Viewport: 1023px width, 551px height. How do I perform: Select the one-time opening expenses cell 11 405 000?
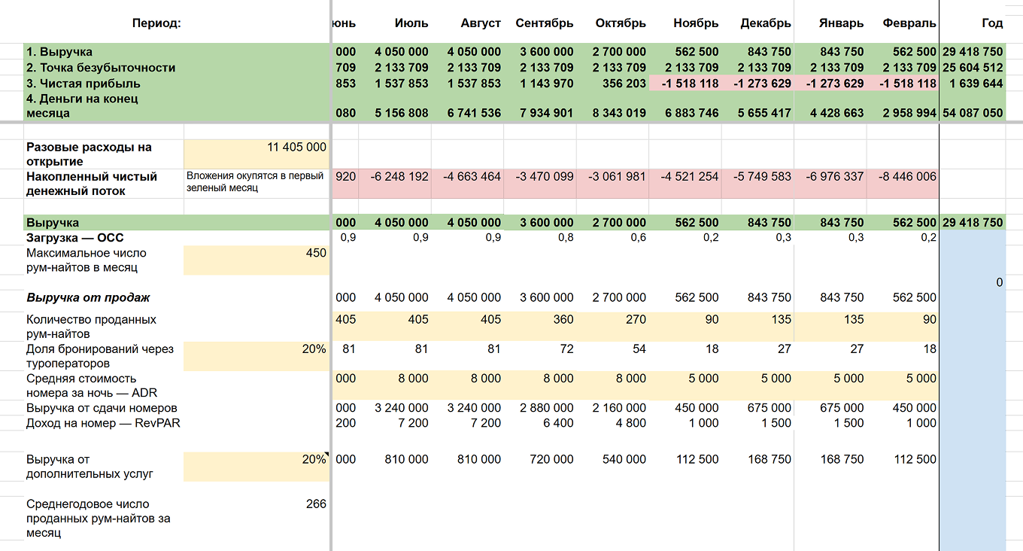coord(257,154)
